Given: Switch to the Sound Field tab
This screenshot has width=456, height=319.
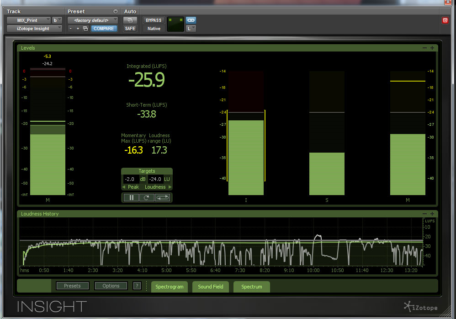Looking at the screenshot, I should click(211, 287).
